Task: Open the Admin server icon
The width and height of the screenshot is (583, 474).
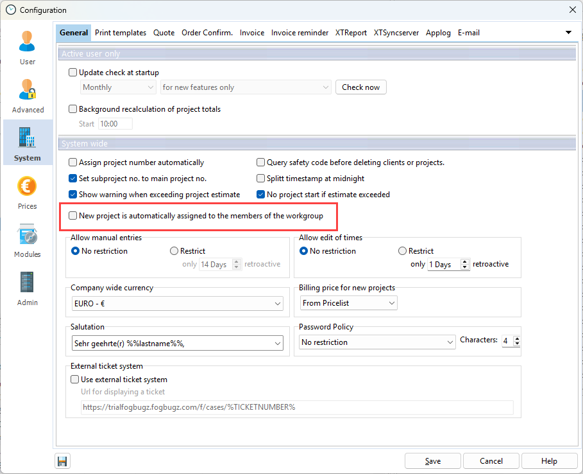Action: (x=28, y=283)
